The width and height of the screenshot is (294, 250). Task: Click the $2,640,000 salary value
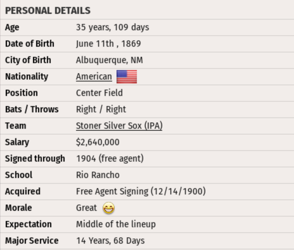tap(98, 142)
